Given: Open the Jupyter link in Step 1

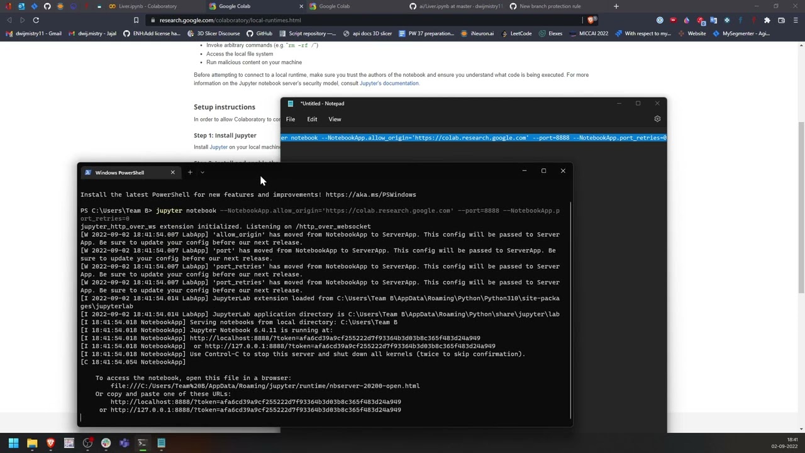Looking at the screenshot, I should click(x=218, y=147).
